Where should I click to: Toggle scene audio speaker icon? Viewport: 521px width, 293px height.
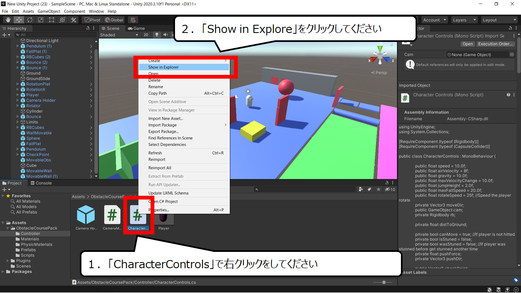[x=166, y=35]
